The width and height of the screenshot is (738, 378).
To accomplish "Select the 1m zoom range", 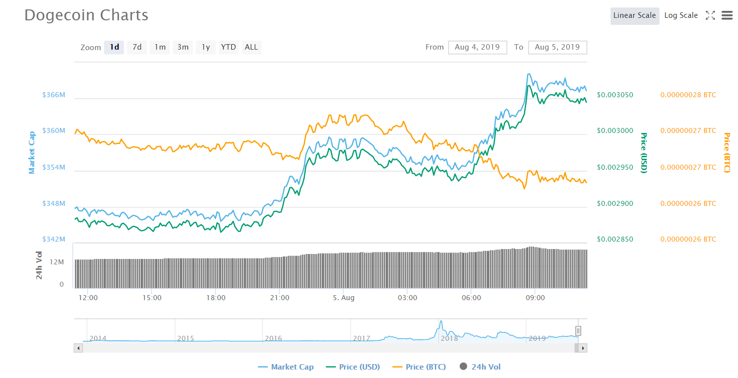I will [160, 47].
